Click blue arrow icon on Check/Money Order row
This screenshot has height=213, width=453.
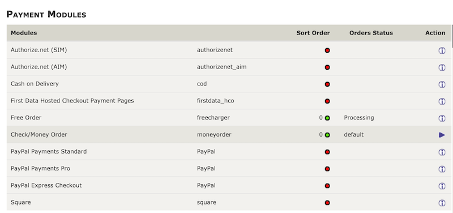442,135
